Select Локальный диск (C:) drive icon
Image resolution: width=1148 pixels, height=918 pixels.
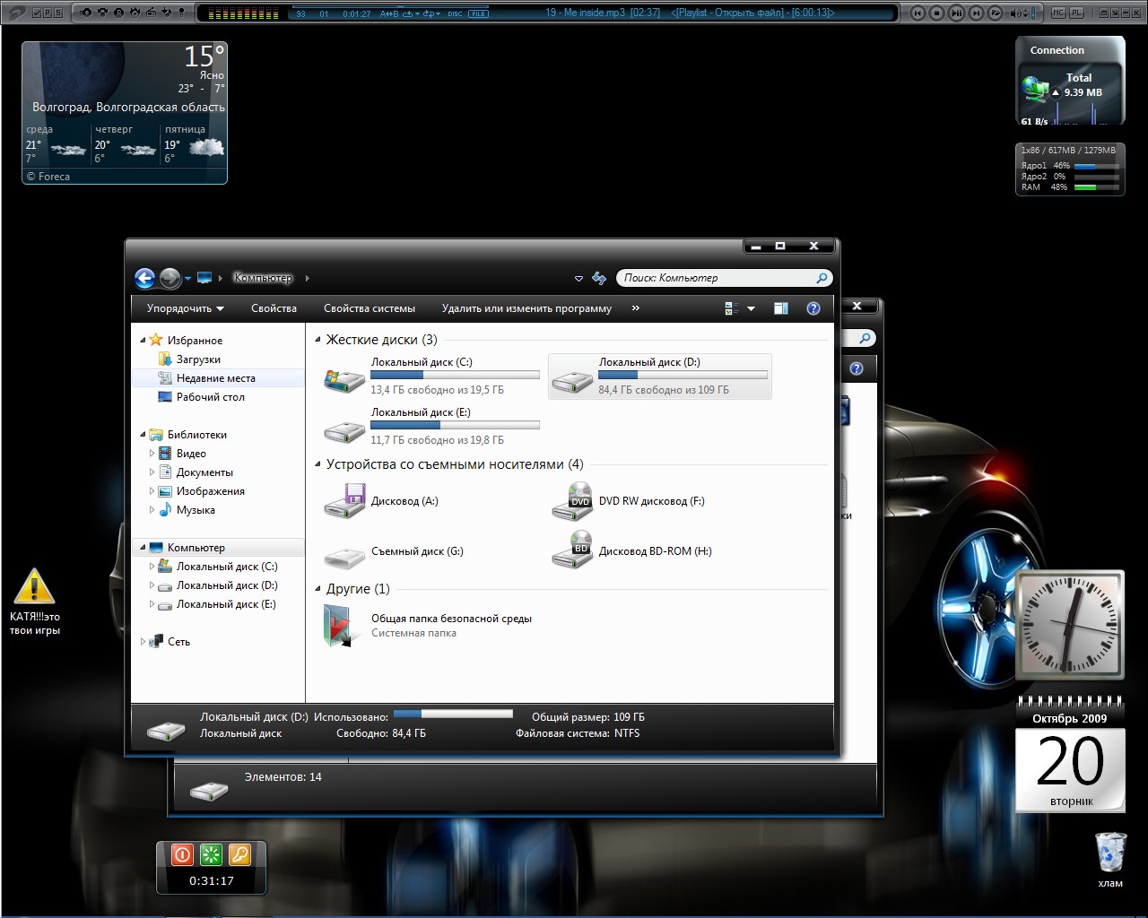344,380
